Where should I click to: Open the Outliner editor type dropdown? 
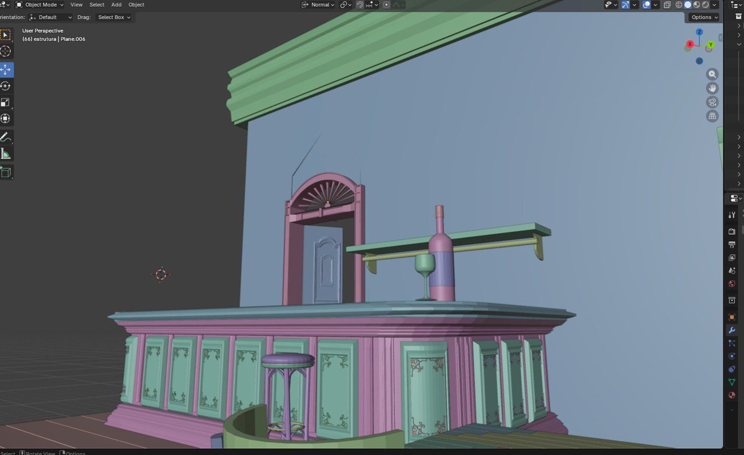736,4
